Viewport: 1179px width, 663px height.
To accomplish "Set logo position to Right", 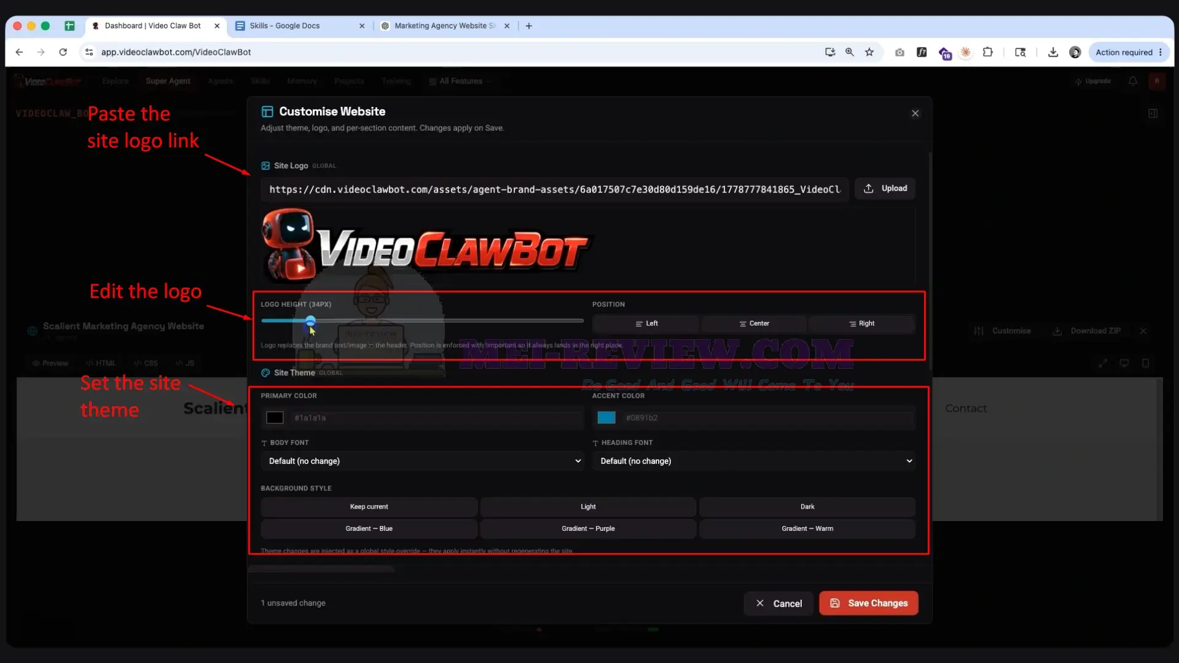I will point(861,324).
